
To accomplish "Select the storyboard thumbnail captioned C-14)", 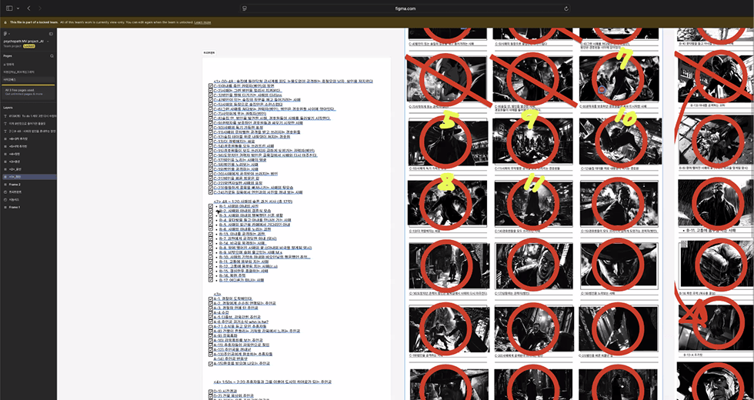I will tap(532, 204).
